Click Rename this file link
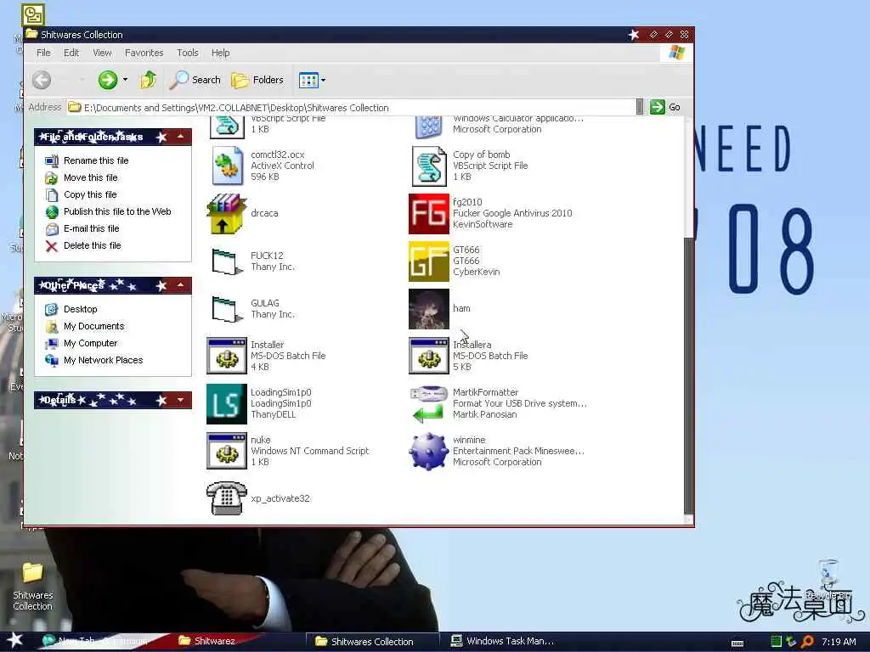 pos(96,160)
